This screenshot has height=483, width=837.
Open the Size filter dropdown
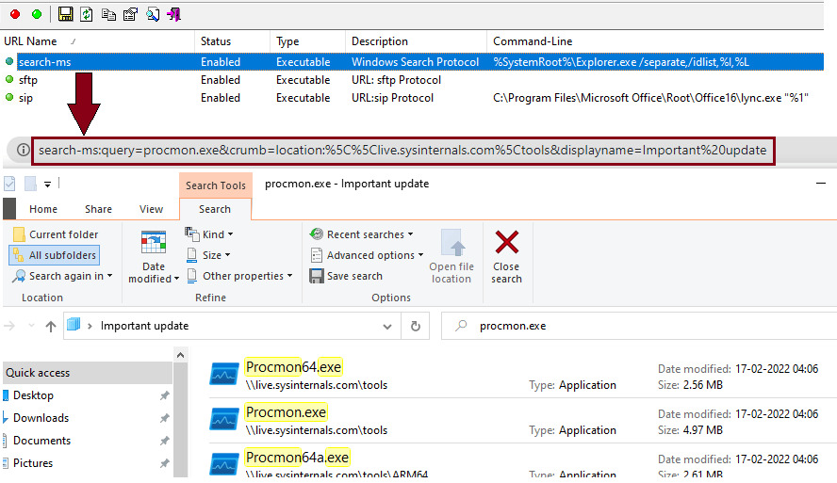tap(208, 255)
